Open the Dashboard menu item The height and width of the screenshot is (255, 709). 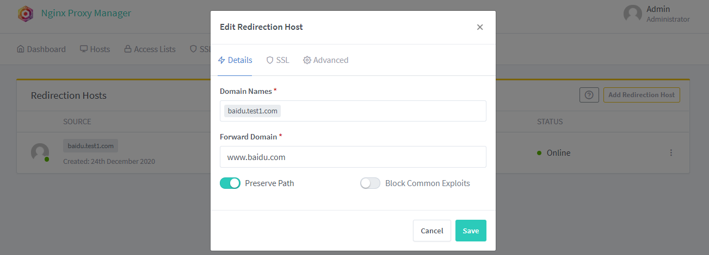(x=41, y=49)
